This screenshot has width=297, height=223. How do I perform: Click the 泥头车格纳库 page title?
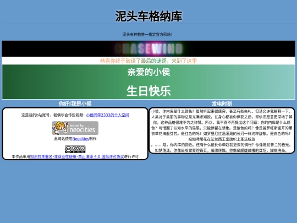point(148,16)
